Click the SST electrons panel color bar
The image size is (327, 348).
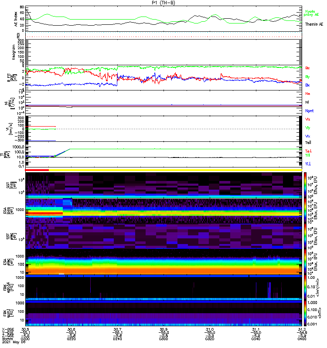click(x=305, y=236)
